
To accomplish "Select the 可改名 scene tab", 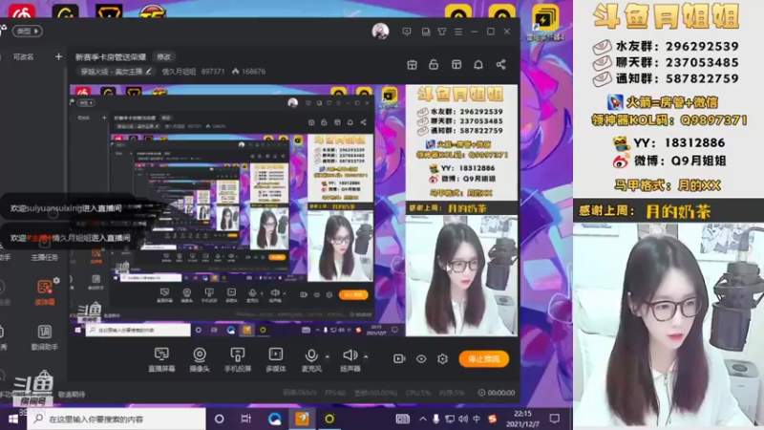I will click(x=23, y=56).
